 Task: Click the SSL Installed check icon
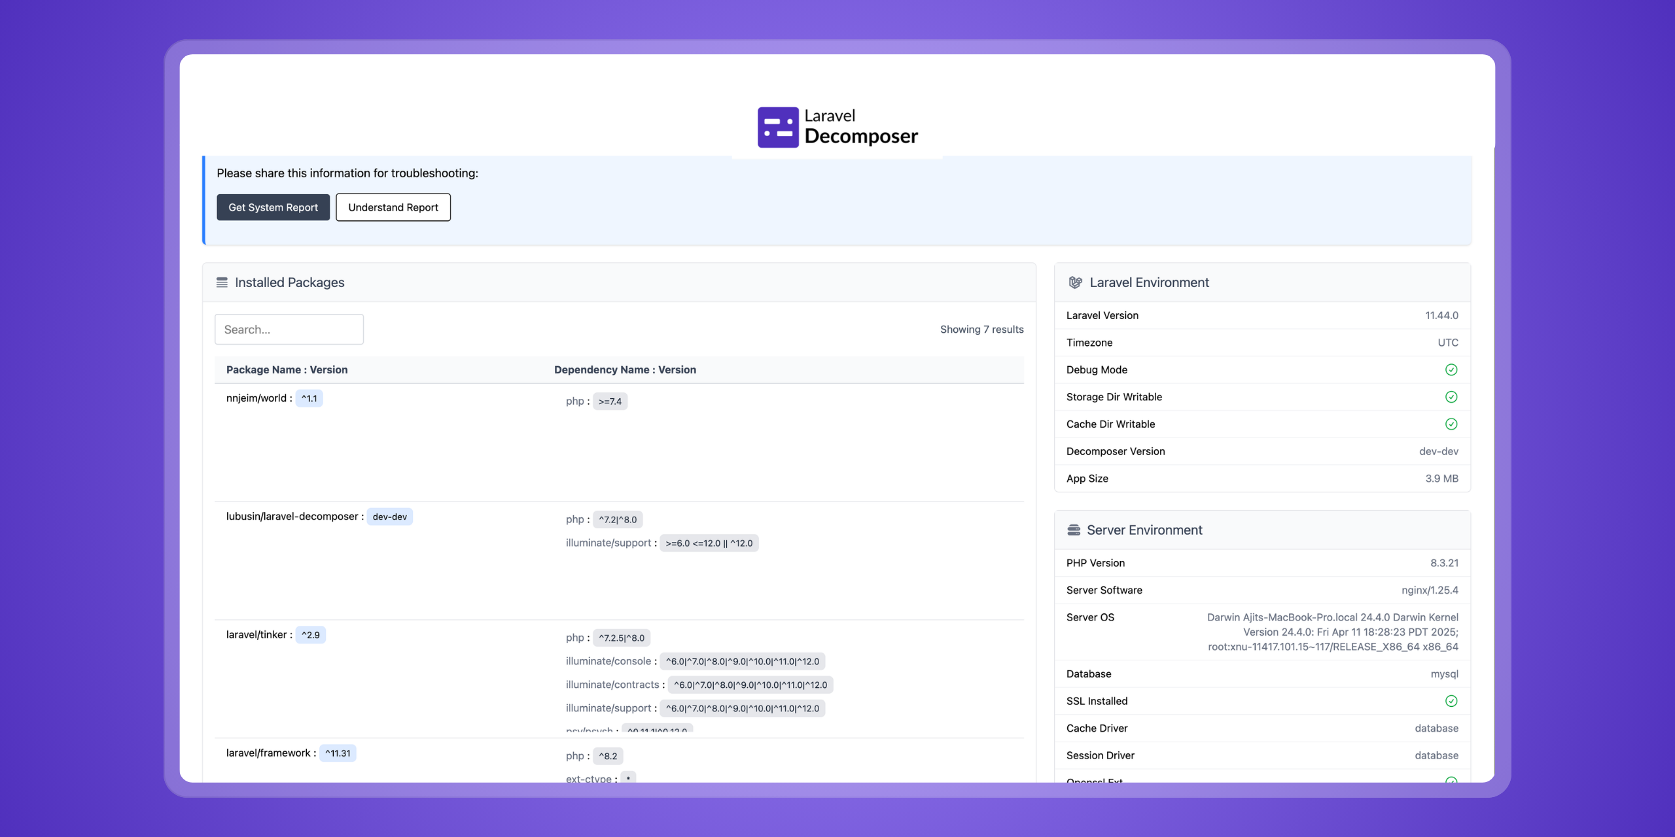point(1451,701)
